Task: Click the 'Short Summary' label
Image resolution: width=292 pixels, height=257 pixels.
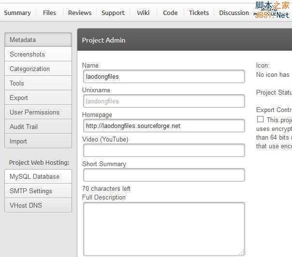Action: pos(104,164)
